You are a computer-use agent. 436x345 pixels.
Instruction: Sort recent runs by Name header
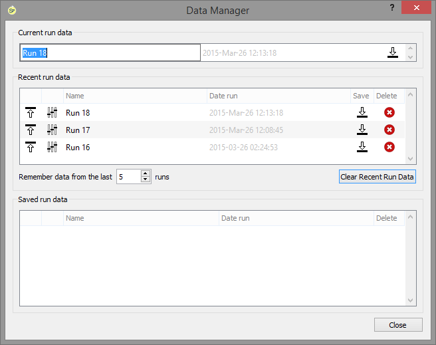(135, 96)
